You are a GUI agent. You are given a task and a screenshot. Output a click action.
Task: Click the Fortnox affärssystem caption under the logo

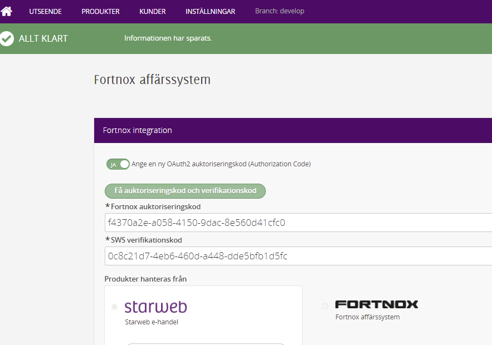pos(367,317)
